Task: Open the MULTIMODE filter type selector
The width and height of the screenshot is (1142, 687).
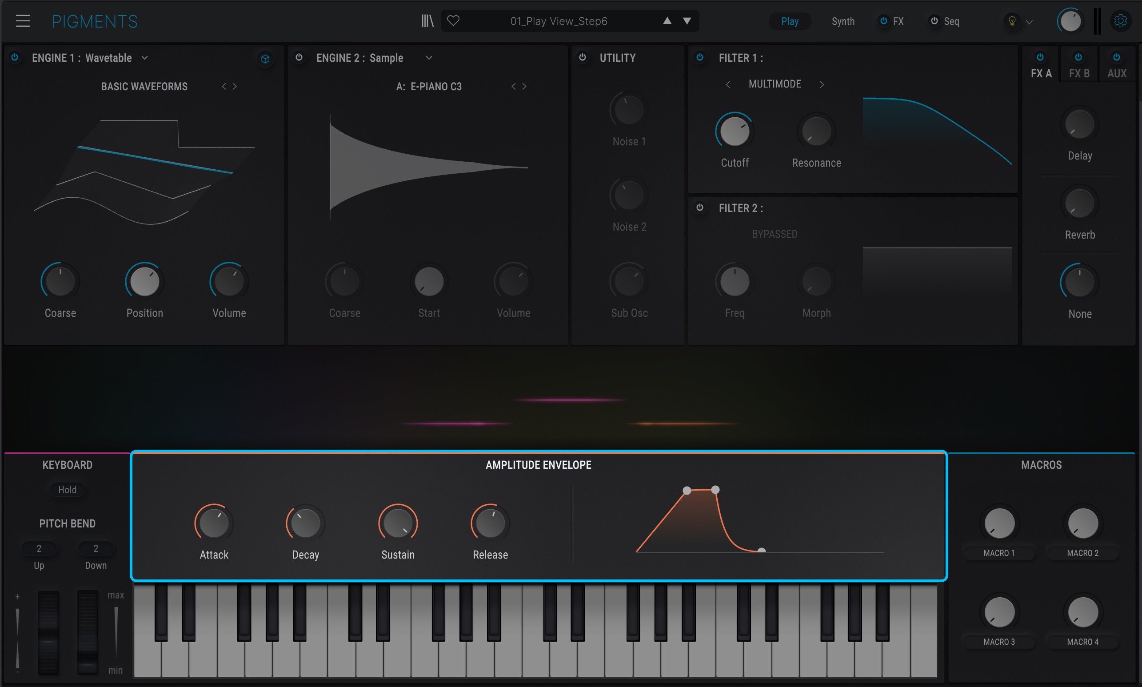Action: click(x=775, y=84)
